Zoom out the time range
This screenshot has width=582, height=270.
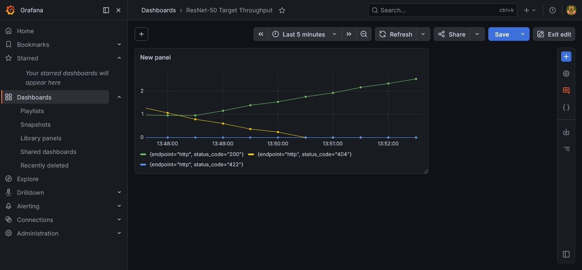pos(364,34)
